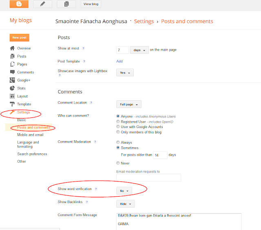Viewport: 261px width, 230px height.
Task: Choose Always for comment moderation
Action: point(118,142)
